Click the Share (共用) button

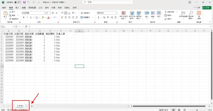pyautogui.click(x=207, y=8)
